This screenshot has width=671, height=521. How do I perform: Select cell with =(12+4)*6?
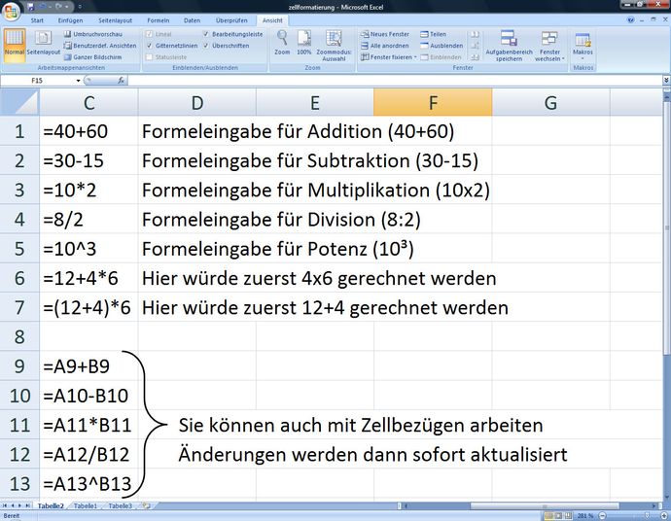pos(89,307)
